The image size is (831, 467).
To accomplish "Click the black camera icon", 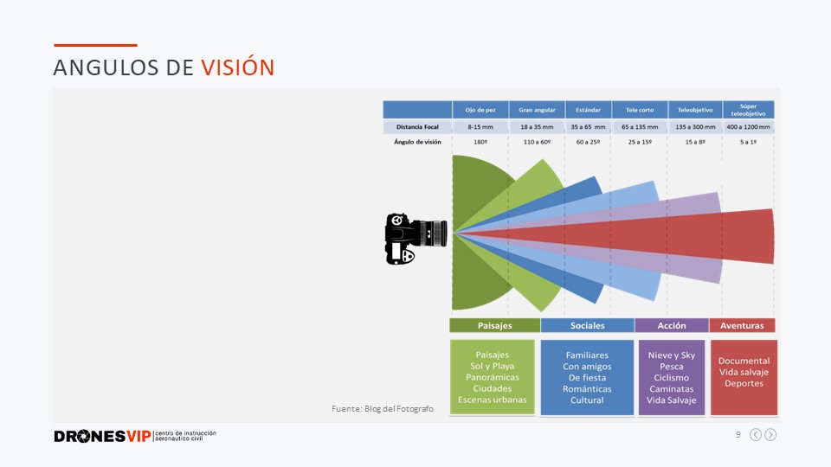I will click(415, 237).
